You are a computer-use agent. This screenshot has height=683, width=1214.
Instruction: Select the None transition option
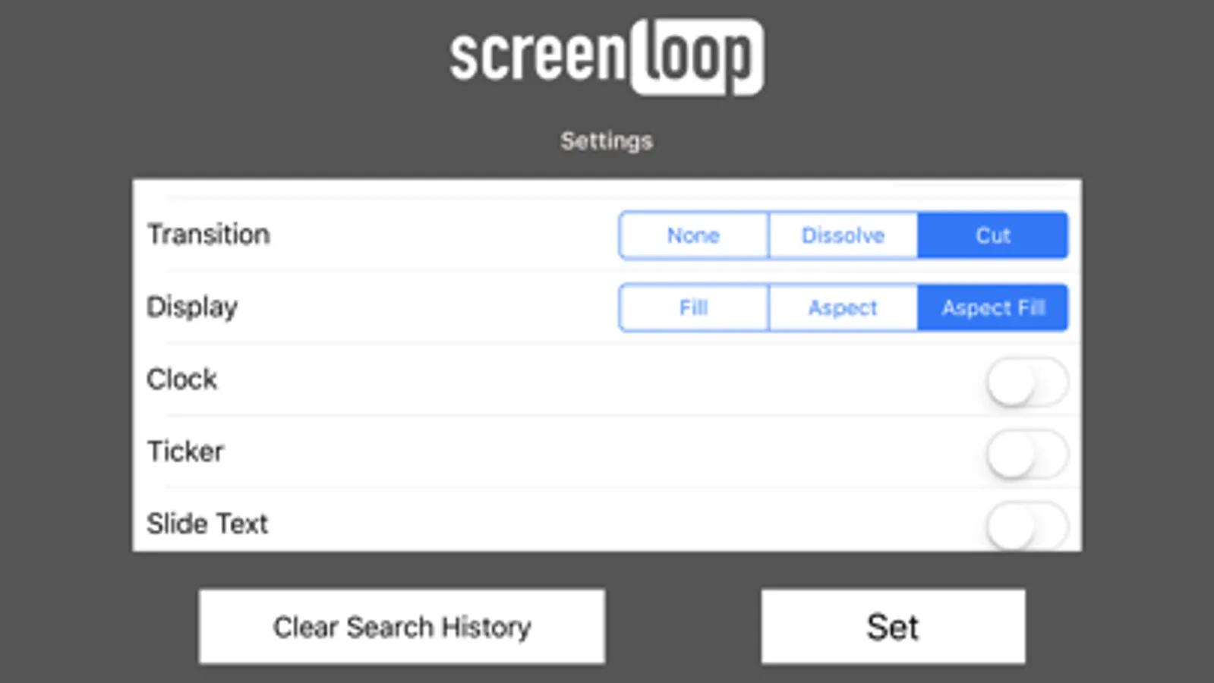pyautogui.click(x=693, y=235)
